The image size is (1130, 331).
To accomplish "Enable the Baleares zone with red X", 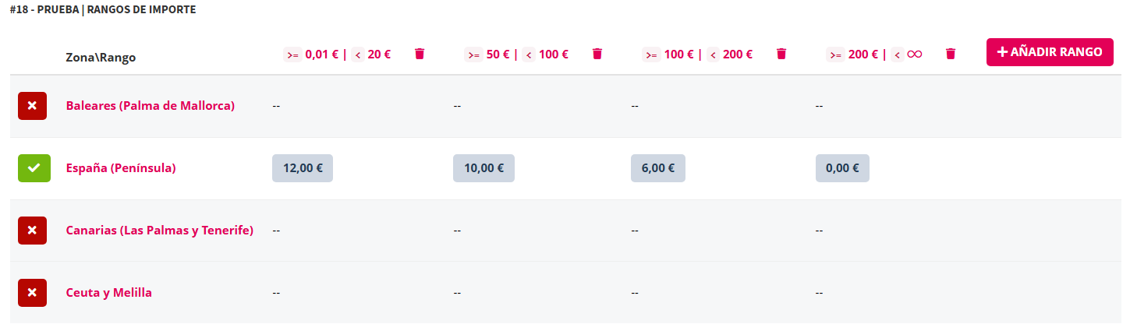I will (32, 105).
